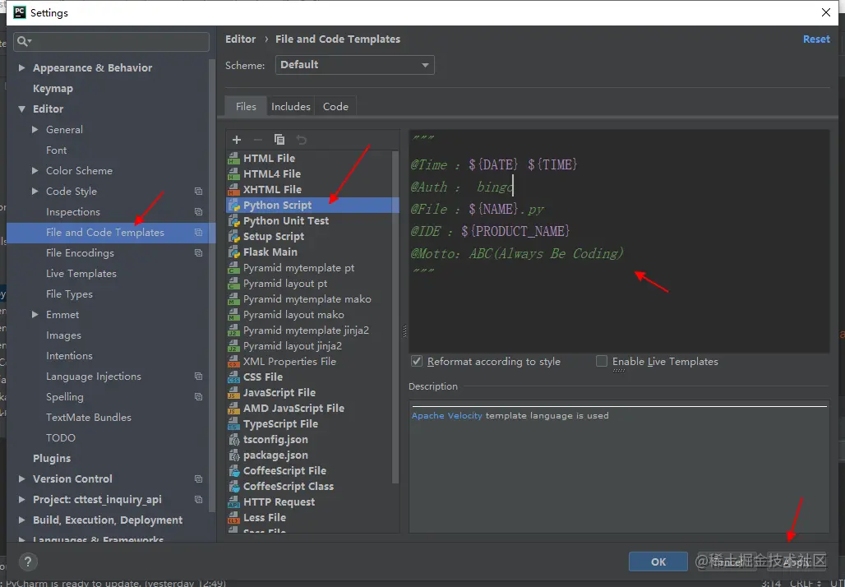The height and width of the screenshot is (587, 845).
Task: Click the CoffeeScript File template icon
Action: click(x=233, y=471)
